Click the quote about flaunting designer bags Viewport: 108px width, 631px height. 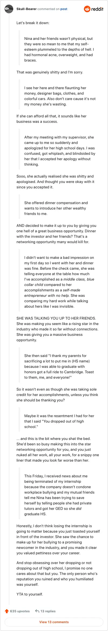(x=60, y=96)
